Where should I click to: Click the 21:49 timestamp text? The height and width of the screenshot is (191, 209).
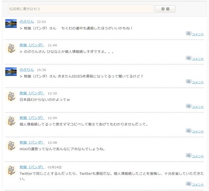coord(52,45)
